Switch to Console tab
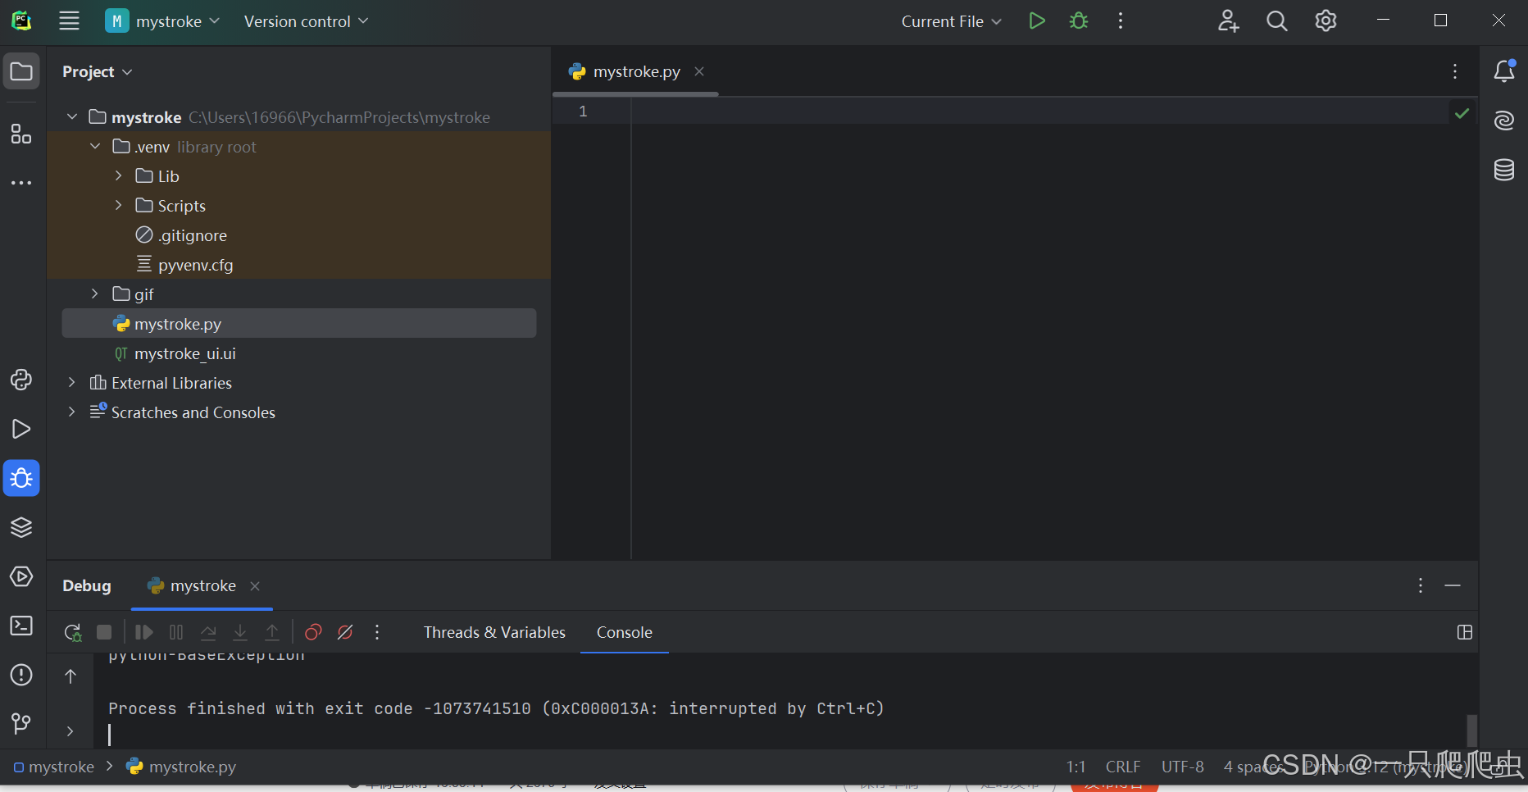Image resolution: width=1528 pixels, height=792 pixels. point(625,632)
